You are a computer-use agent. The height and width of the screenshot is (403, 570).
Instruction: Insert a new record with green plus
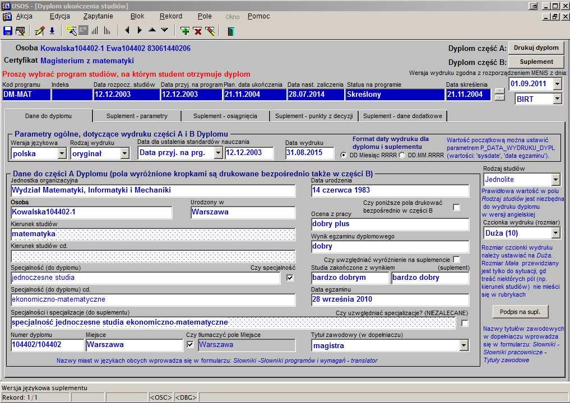tap(185, 31)
